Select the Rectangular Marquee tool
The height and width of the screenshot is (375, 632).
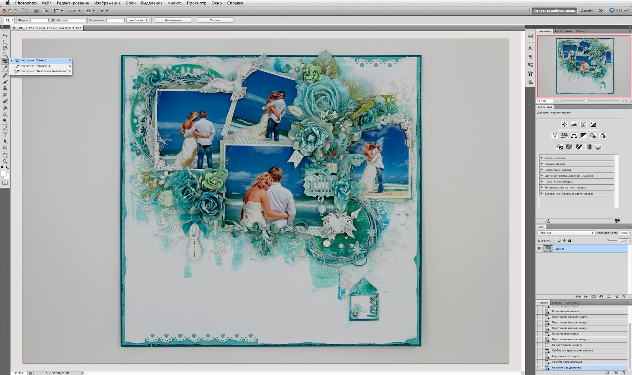(x=5, y=42)
